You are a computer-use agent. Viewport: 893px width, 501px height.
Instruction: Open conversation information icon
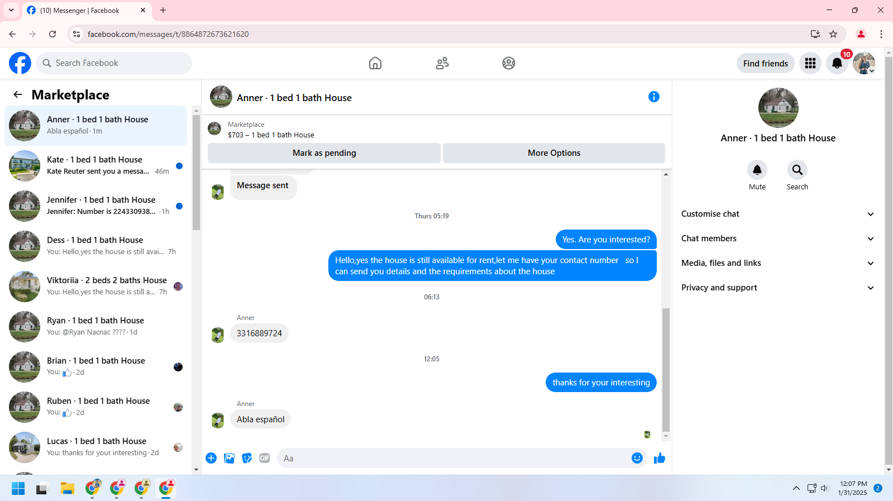[x=654, y=97]
